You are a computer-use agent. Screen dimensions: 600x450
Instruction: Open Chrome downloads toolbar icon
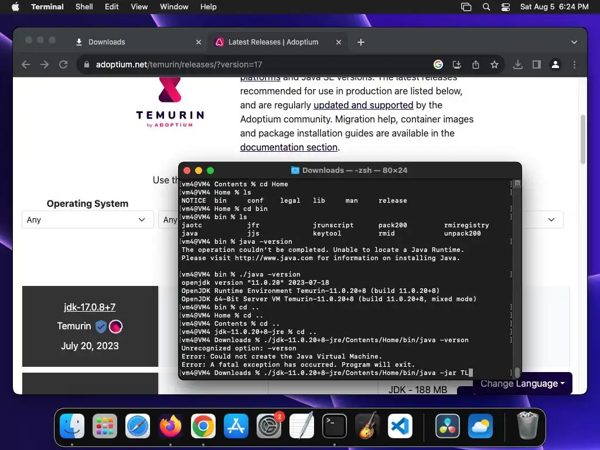(x=518, y=64)
